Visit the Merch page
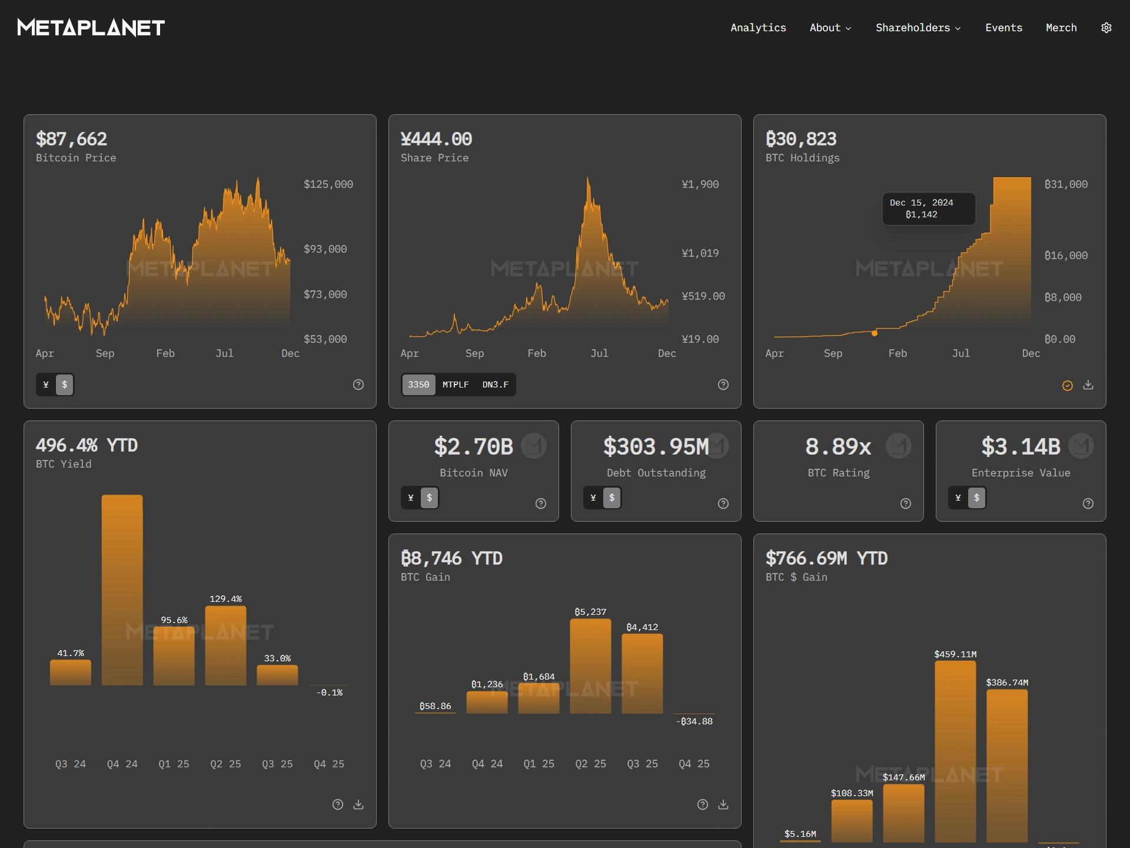Screen dimensions: 1130x848 coord(1061,27)
